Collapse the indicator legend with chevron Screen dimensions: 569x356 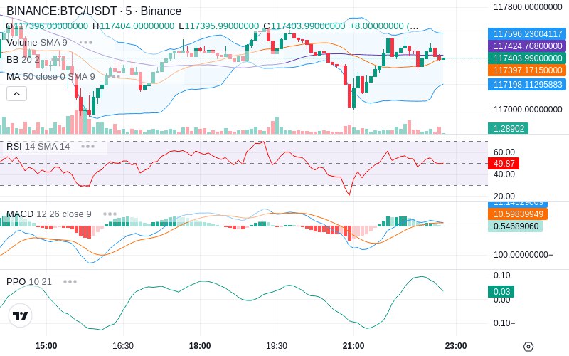pyautogui.click(x=16, y=94)
